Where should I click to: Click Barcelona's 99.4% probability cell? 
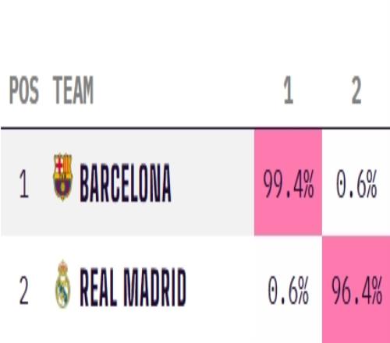(x=288, y=182)
